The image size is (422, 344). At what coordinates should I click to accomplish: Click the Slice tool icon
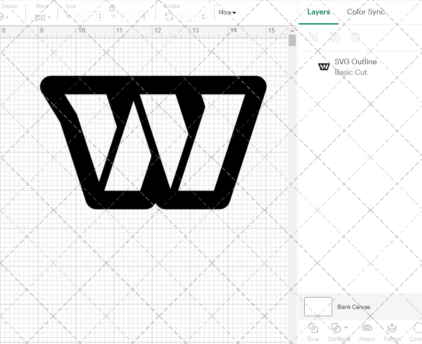pyautogui.click(x=313, y=328)
